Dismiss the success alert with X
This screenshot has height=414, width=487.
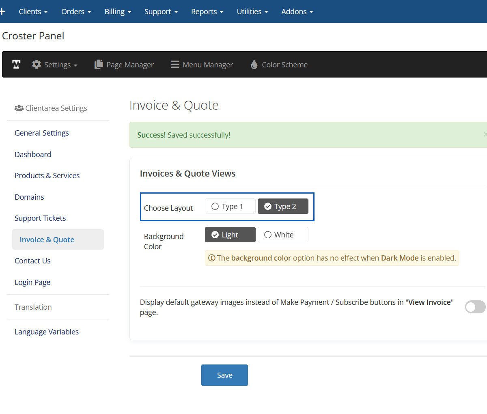point(485,134)
